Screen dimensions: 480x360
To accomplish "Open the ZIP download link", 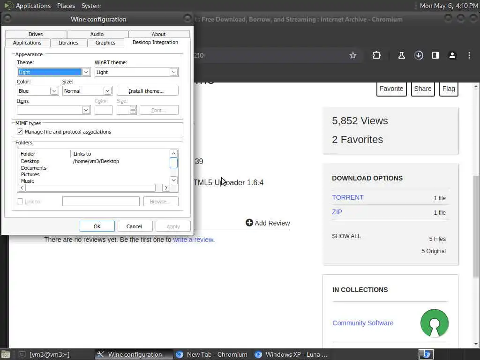I will [x=337, y=212].
